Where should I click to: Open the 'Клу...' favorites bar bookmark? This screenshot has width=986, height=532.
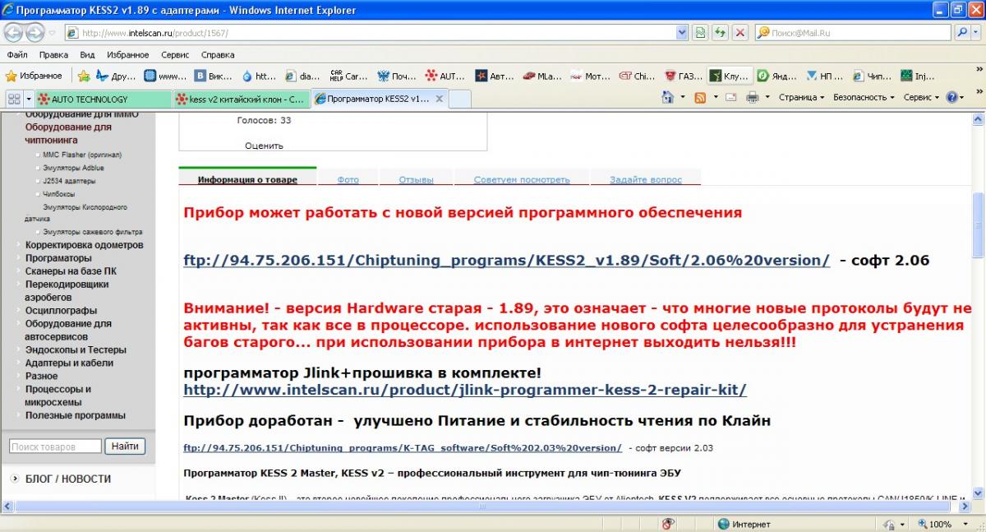(x=730, y=76)
